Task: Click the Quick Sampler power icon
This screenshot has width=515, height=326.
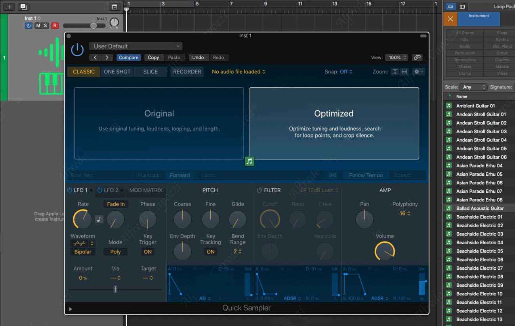Action: click(x=77, y=50)
